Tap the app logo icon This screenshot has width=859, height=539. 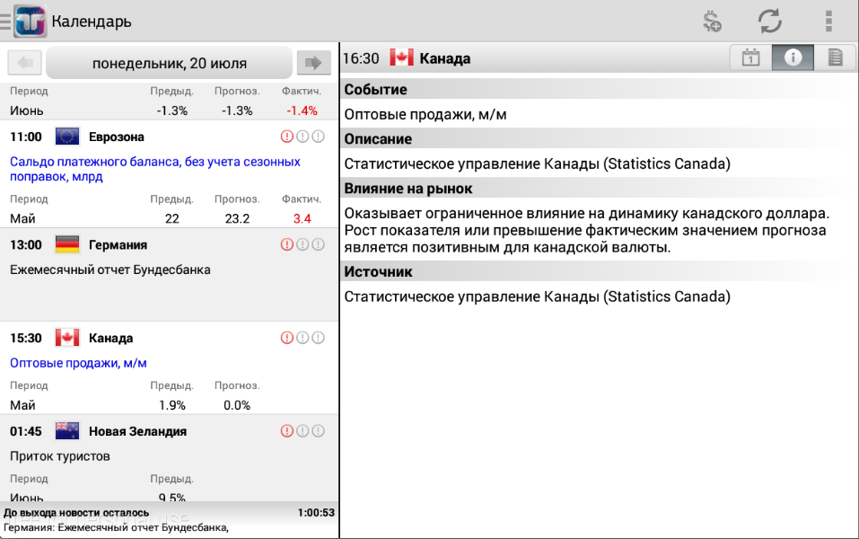tap(31, 22)
